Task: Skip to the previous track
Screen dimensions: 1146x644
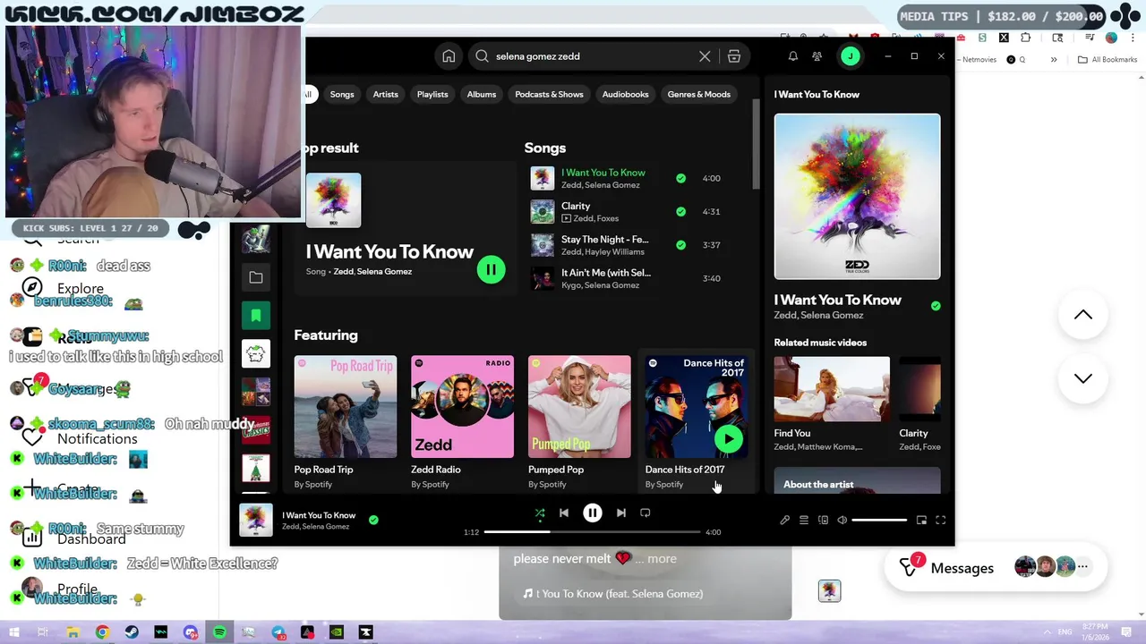Action: (564, 513)
